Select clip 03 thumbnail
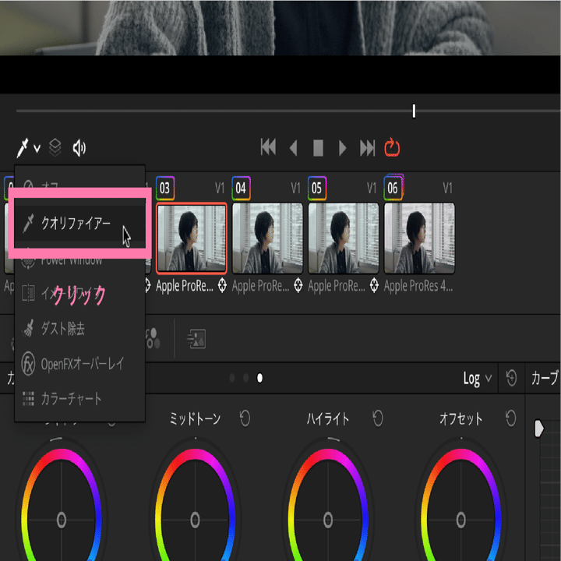Image resolution: width=561 pixels, height=561 pixels. point(192,238)
